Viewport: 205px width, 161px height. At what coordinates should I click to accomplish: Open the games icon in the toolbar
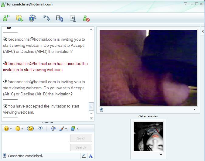[73, 18]
